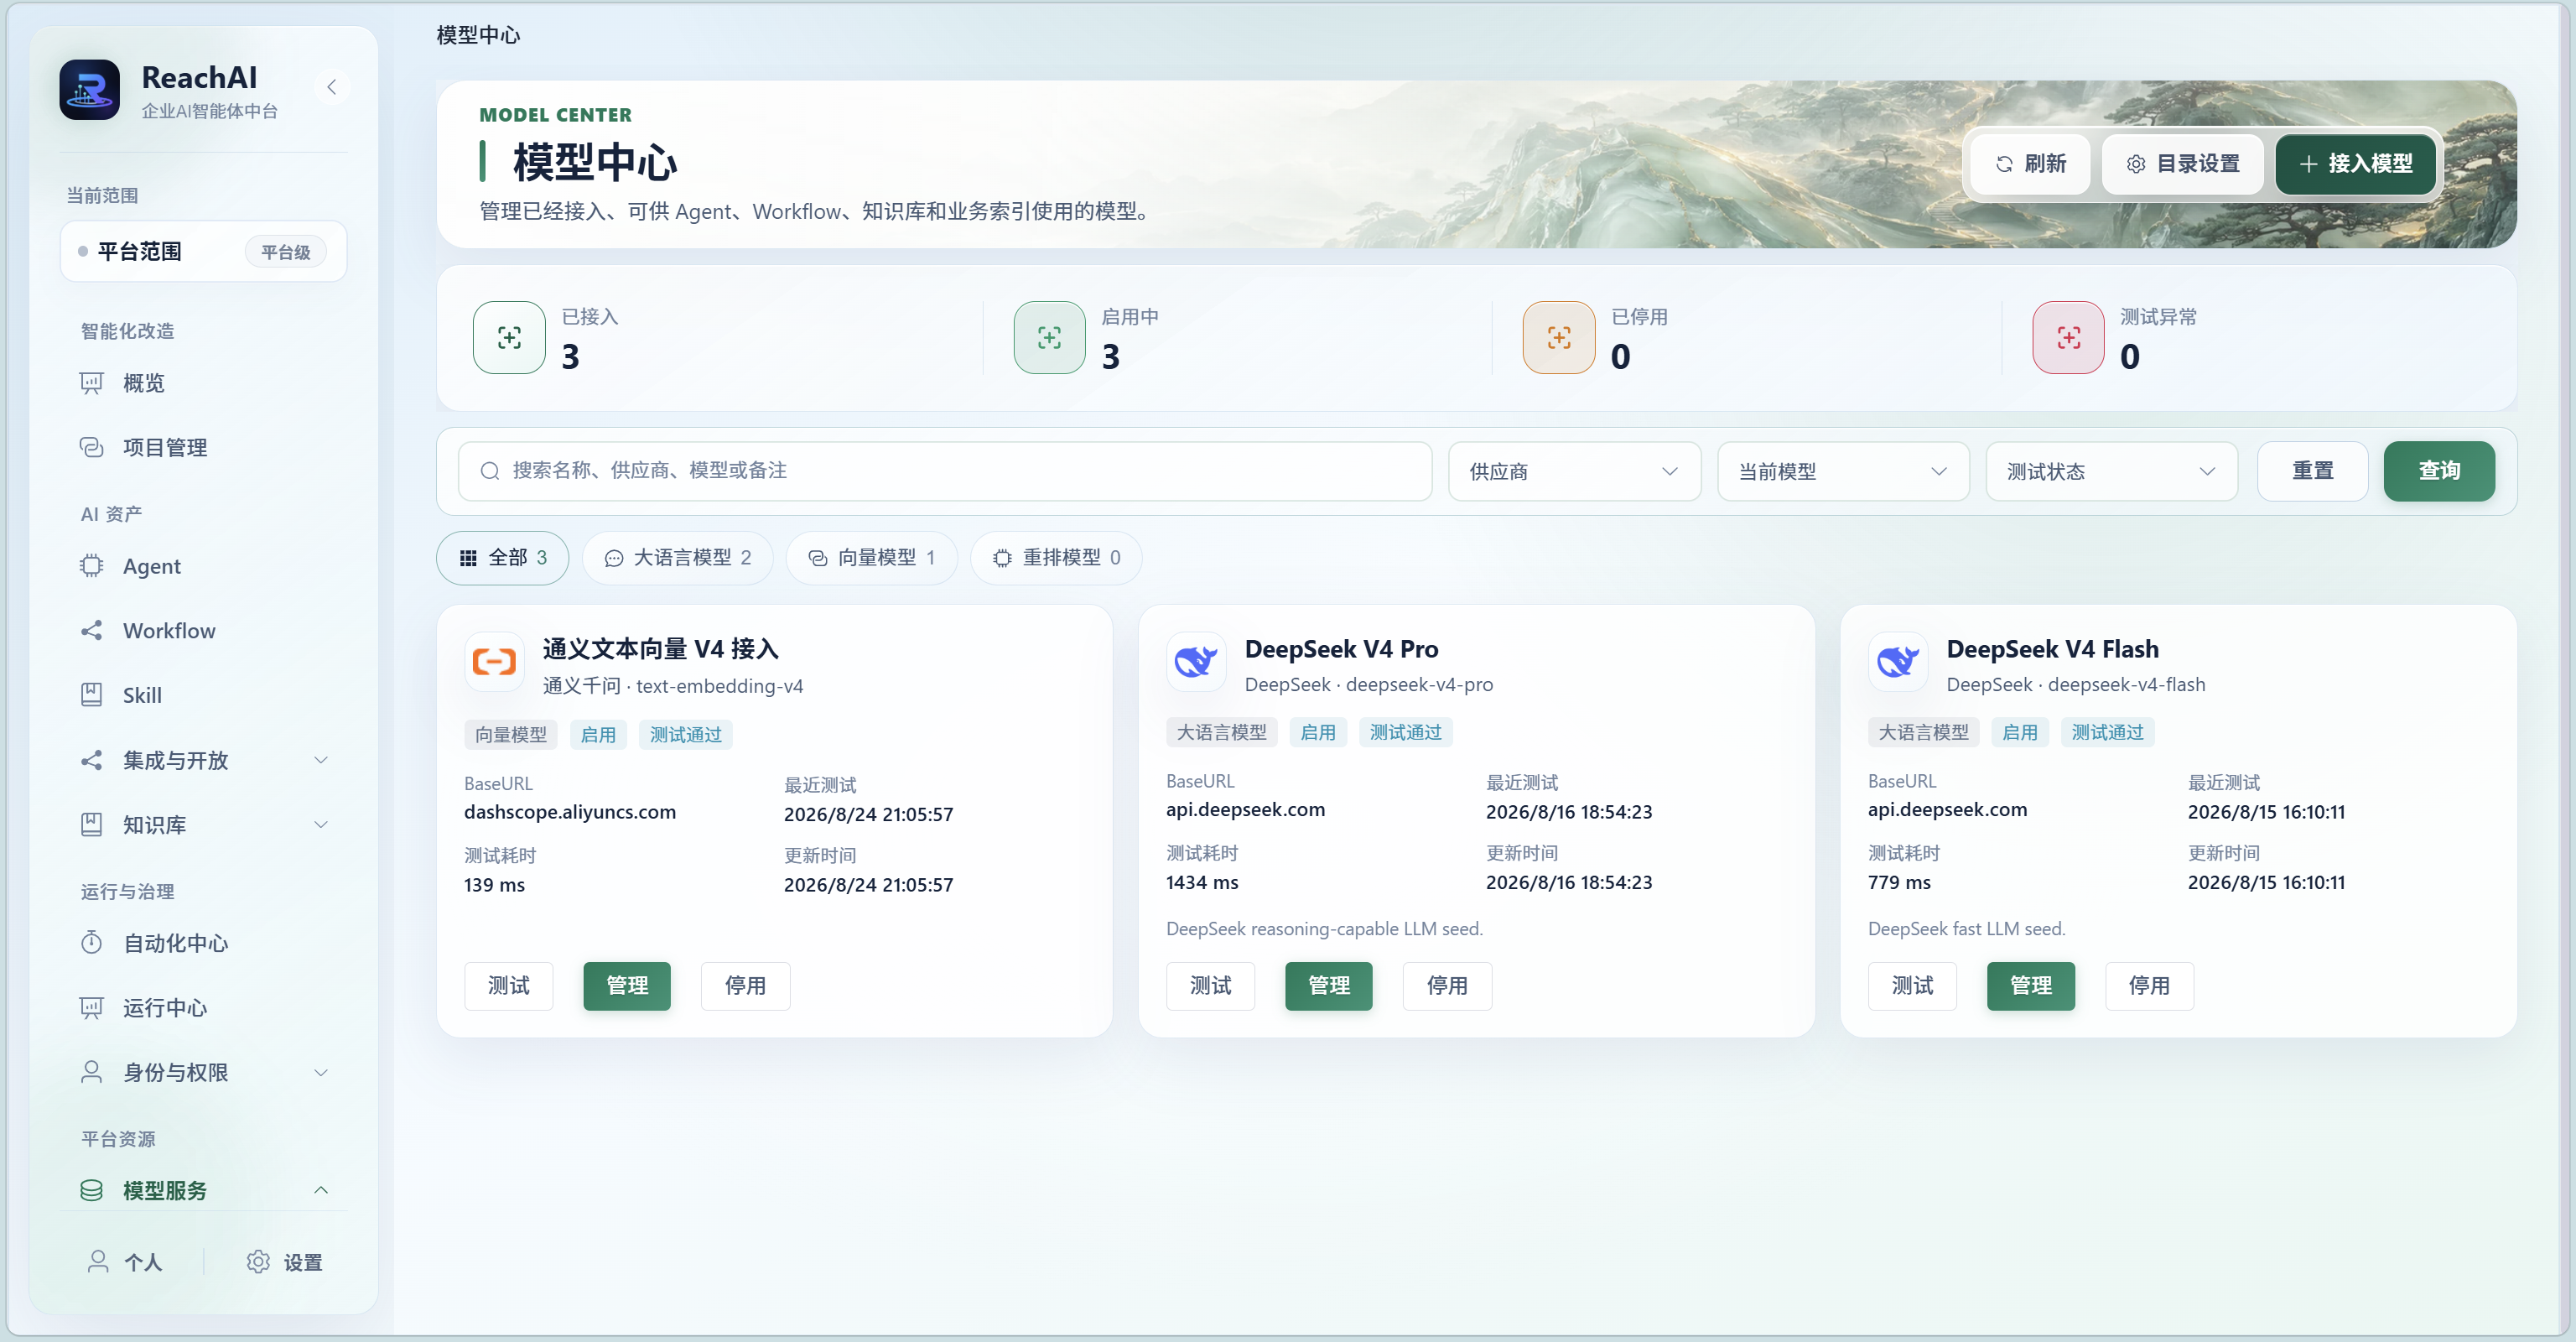Open 自动化中心 in the sidebar
This screenshot has width=2576, height=1342.
(x=204, y=943)
